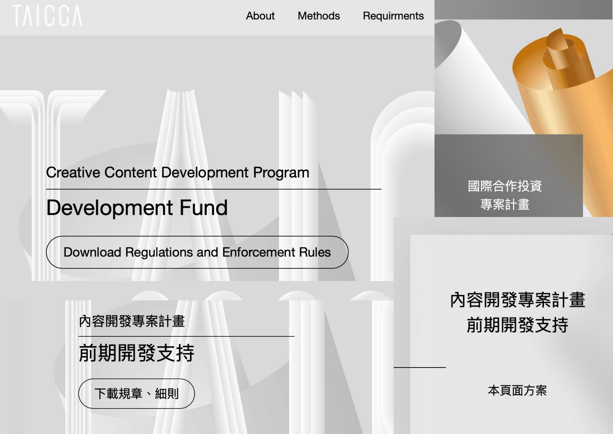Image resolution: width=613 pixels, height=434 pixels.
Task: Click the 下載規章、細則 button
Action: coord(136,394)
